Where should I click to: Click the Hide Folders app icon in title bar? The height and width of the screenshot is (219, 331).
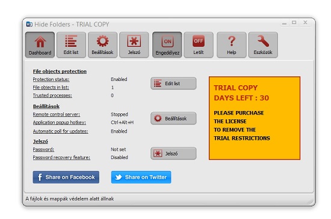pyautogui.click(x=29, y=25)
